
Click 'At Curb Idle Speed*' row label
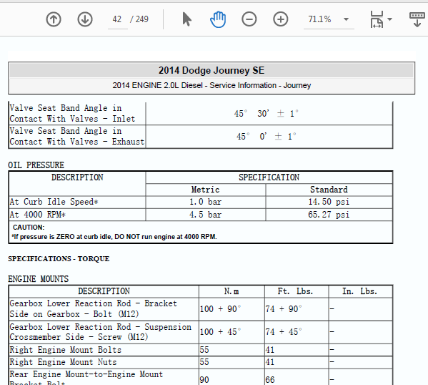pyautogui.click(x=54, y=202)
